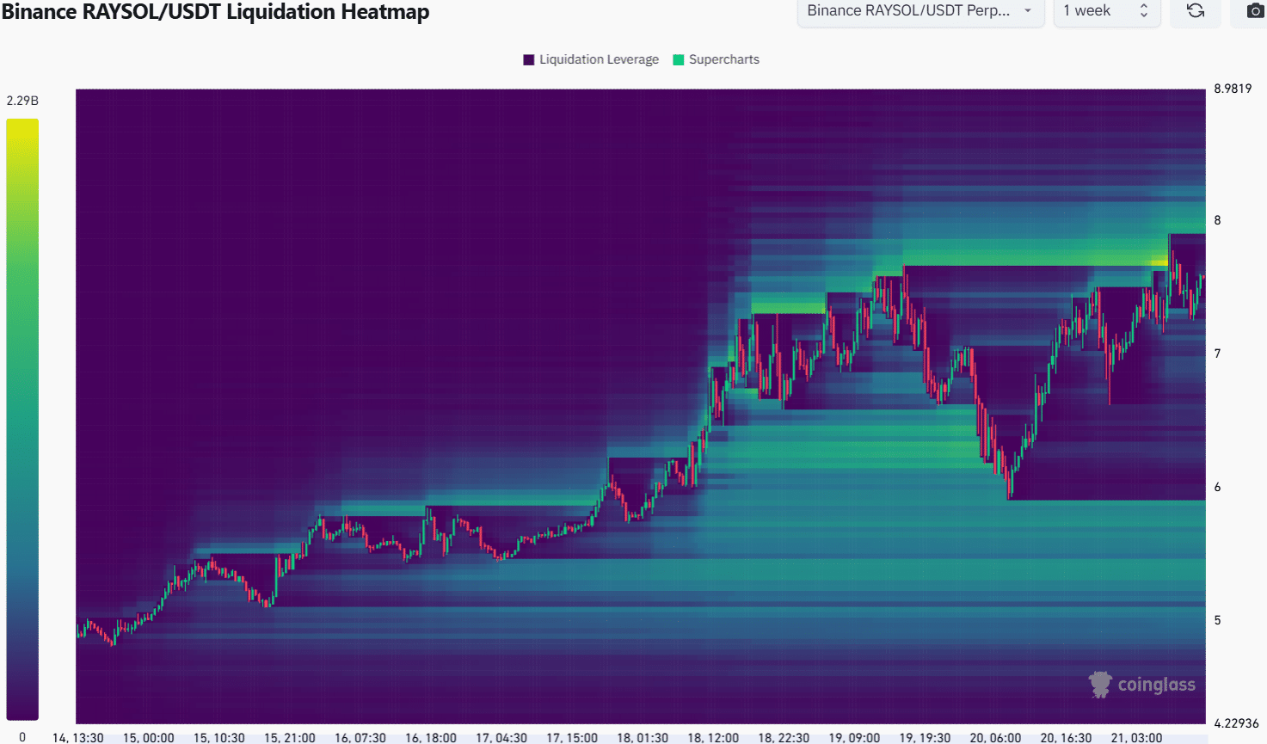Refresh the liquidation heatmap data
This screenshot has height=744, width=1267.
click(1195, 11)
